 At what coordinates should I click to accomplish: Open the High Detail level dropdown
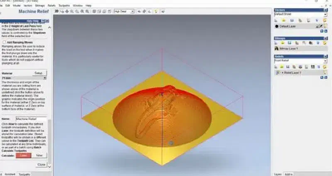(x=132, y=12)
